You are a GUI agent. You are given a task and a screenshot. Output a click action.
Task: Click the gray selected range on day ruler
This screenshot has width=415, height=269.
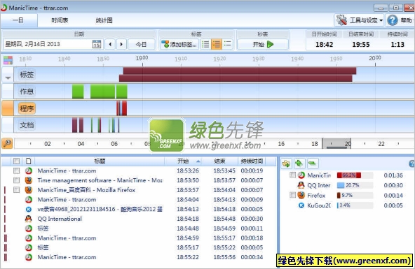[336, 143]
